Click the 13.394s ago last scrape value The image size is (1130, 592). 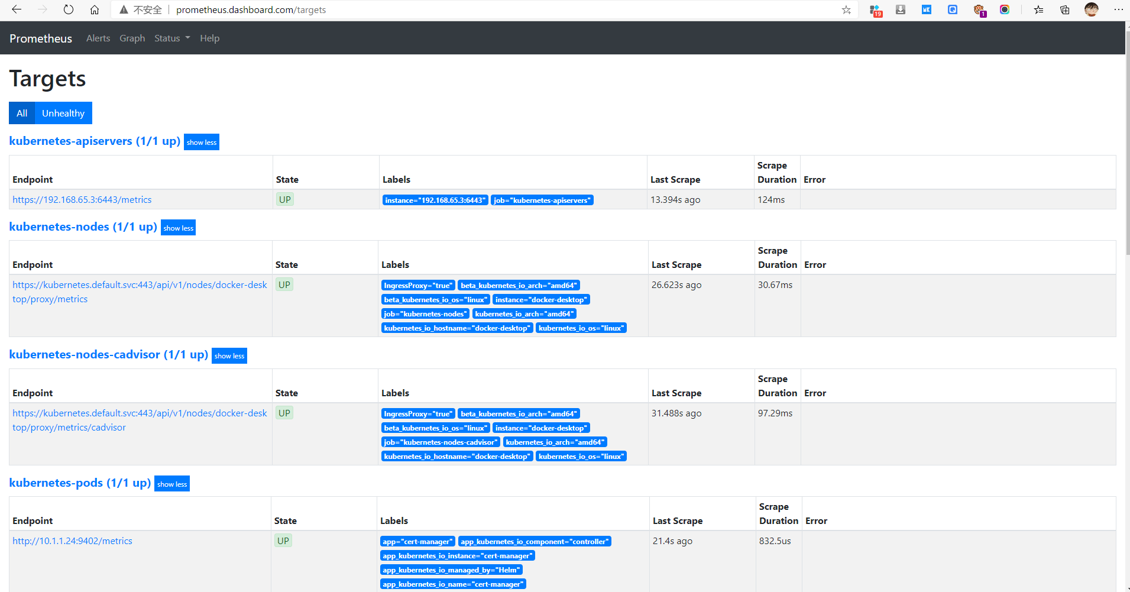click(x=675, y=200)
